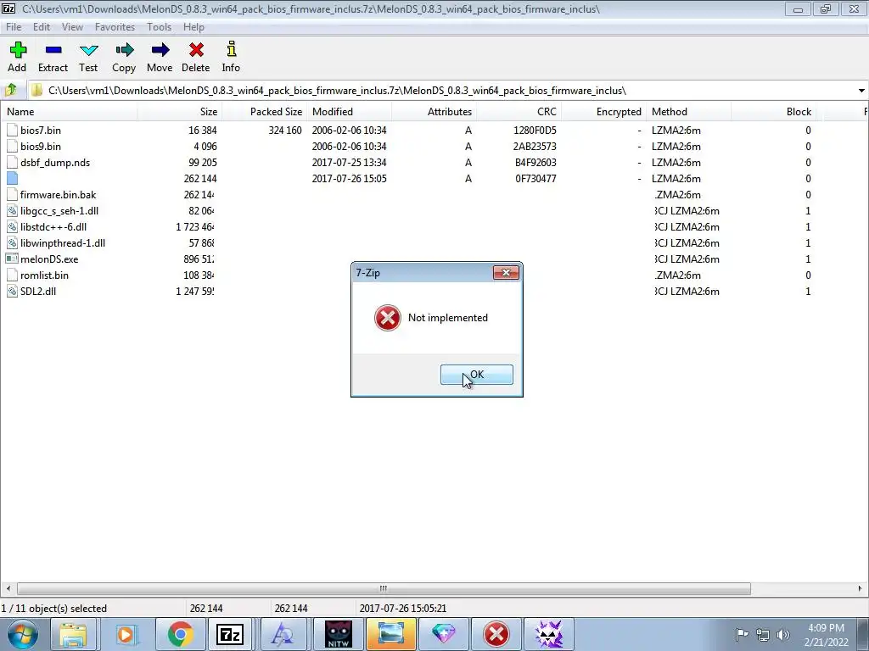The width and height of the screenshot is (869, 651).
Task: Click the Info toolbar icon
Action: tap(231, 49)
